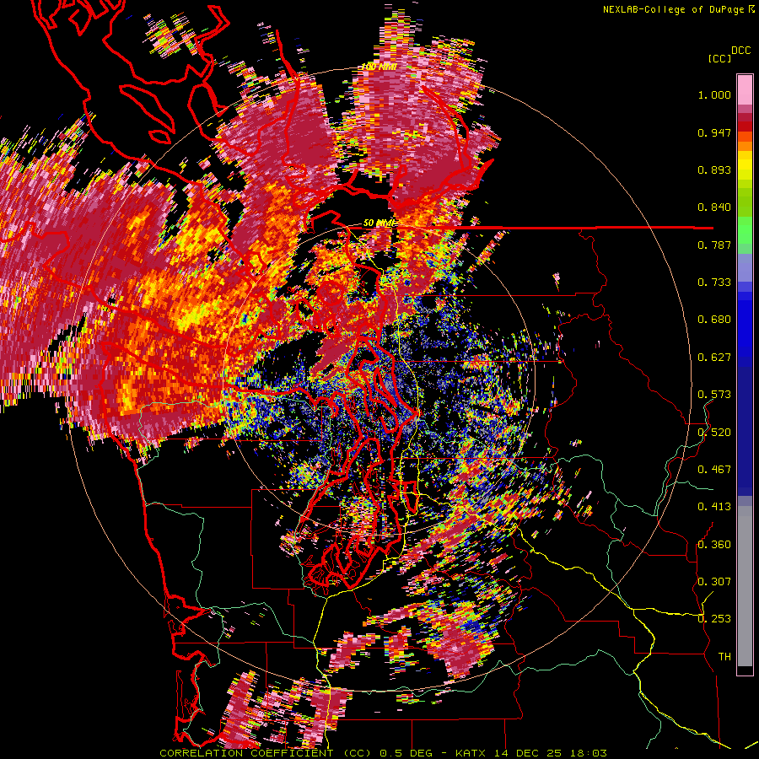Click the 0.467 scale value

714,470
